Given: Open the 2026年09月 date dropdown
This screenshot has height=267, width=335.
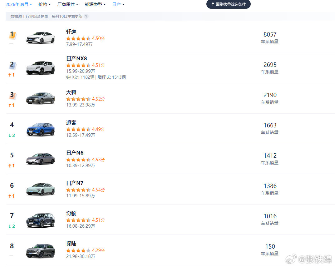Looking at the screenshot, I should click(x=19, y=4).
